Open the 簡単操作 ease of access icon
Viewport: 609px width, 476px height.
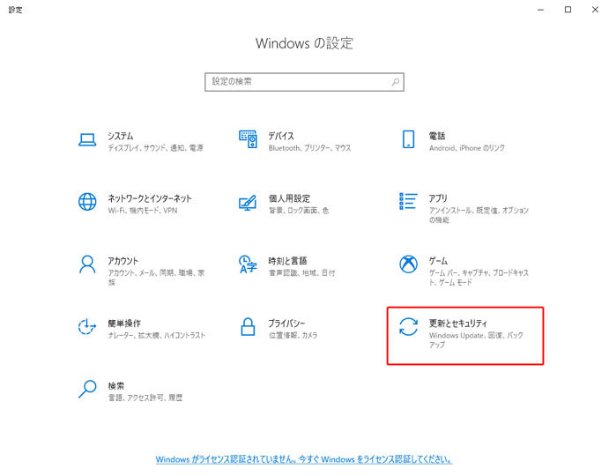pyautogui.click(x=87, y=326)
